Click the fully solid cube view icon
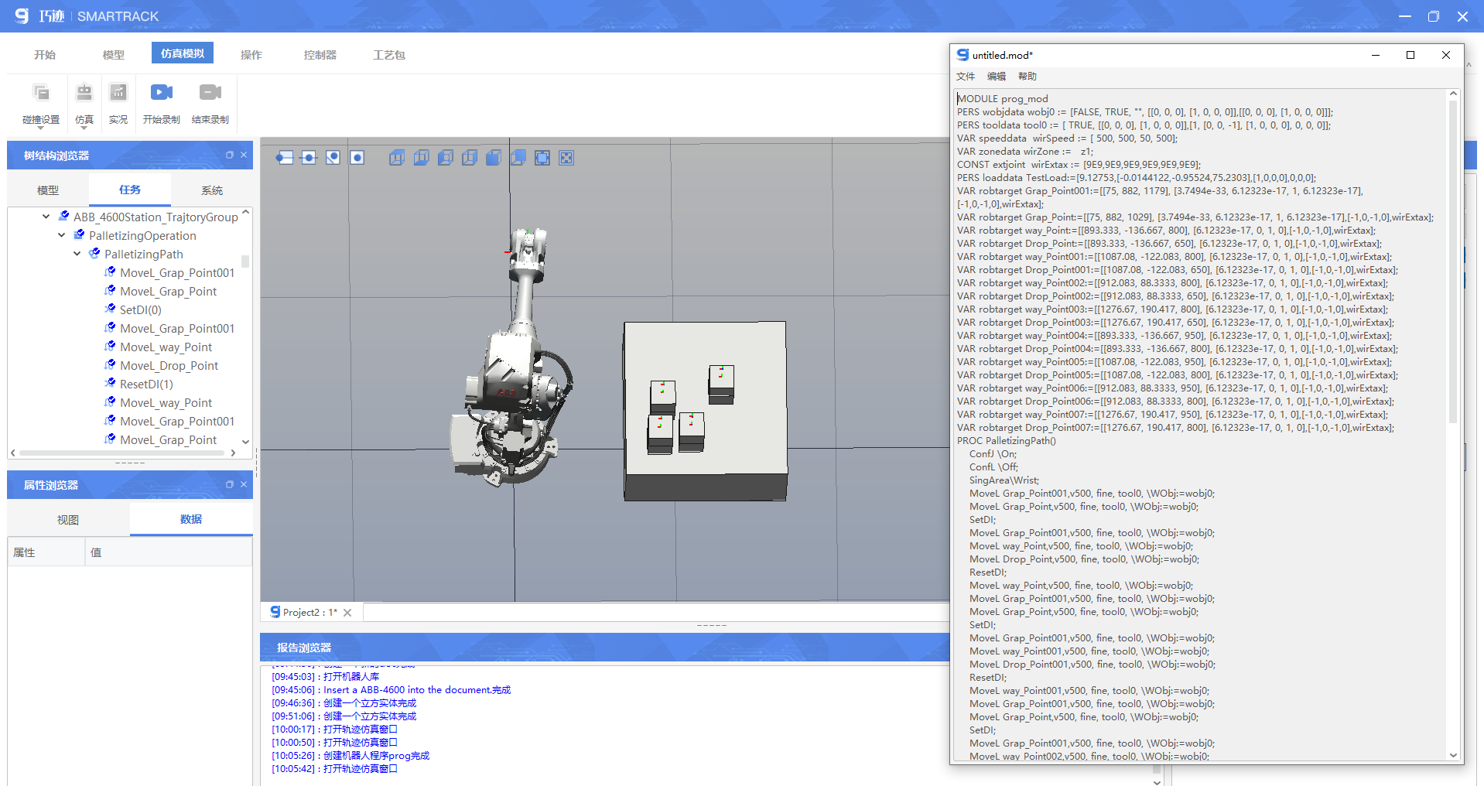This screenshot has height=786, width=1484. pyautogui.click(x=494, y=158)
